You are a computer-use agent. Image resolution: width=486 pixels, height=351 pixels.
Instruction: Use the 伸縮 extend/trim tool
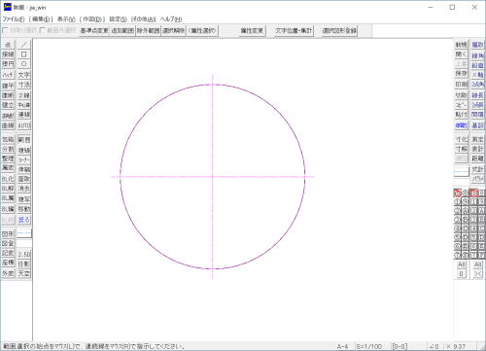[x=24, y=169]
